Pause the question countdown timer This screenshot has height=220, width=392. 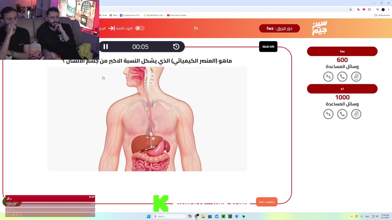click(x=105, y=47)
